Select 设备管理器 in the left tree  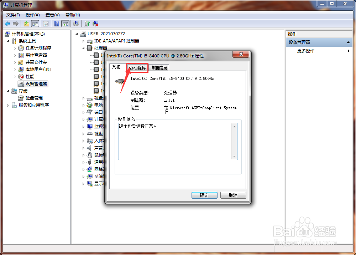36,84
